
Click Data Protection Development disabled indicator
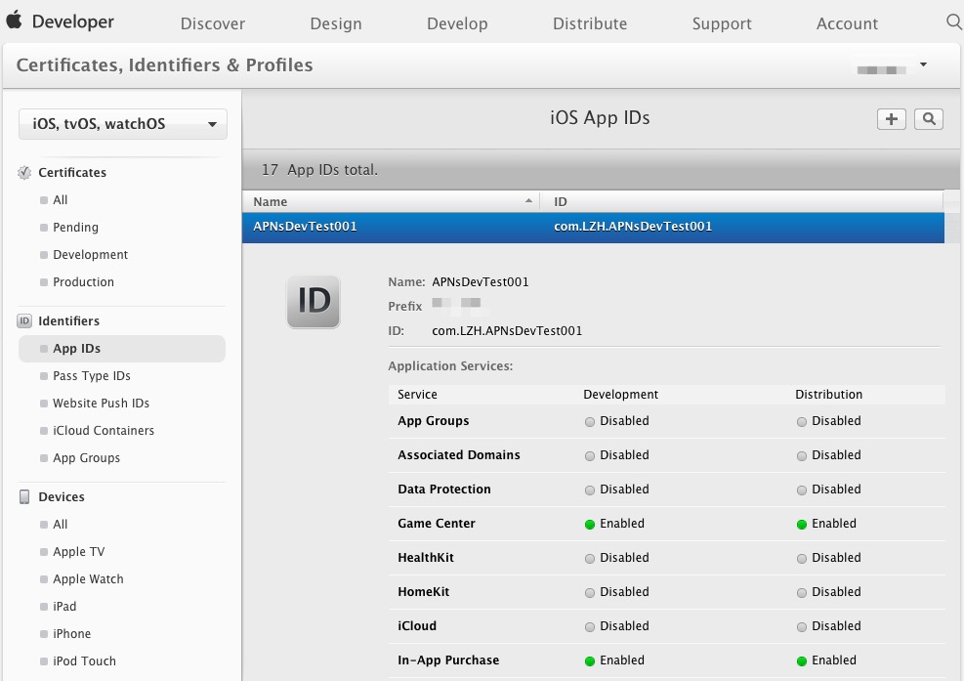click(x=590, y=490)
